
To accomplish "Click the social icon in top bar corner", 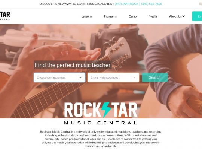I will 201,4.
